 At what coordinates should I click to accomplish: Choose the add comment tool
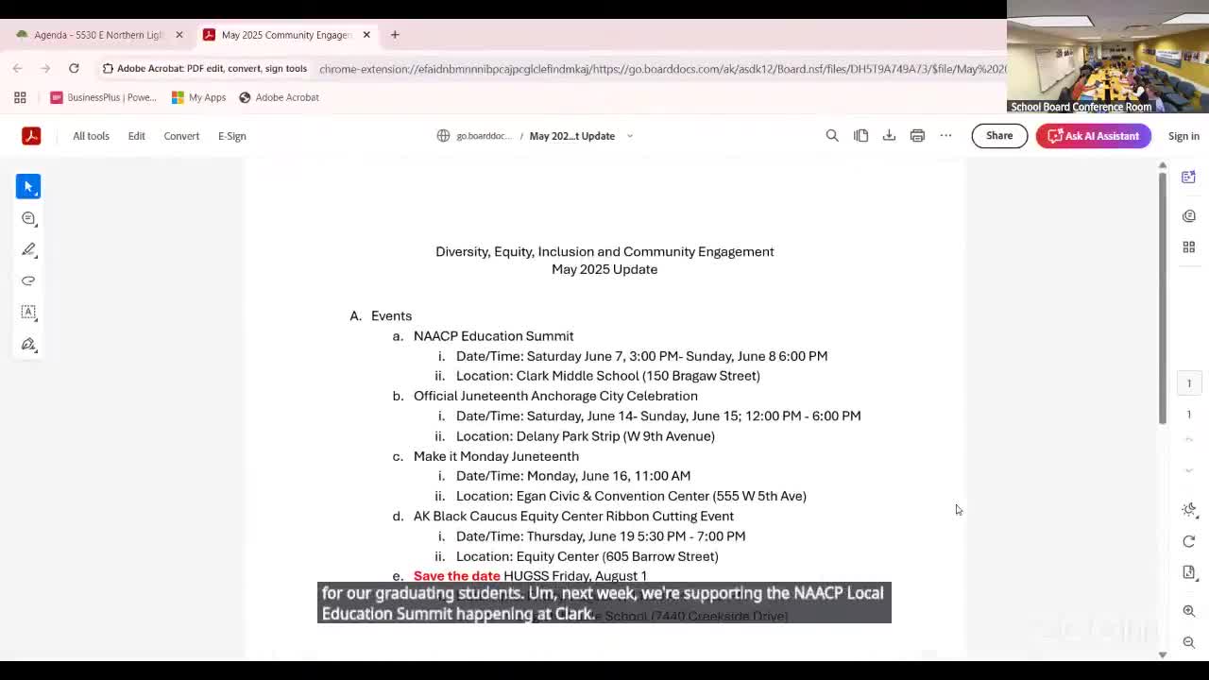(28, 218)
